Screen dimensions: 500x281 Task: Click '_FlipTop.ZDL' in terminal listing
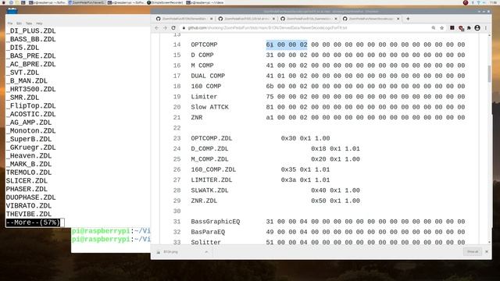31,106
